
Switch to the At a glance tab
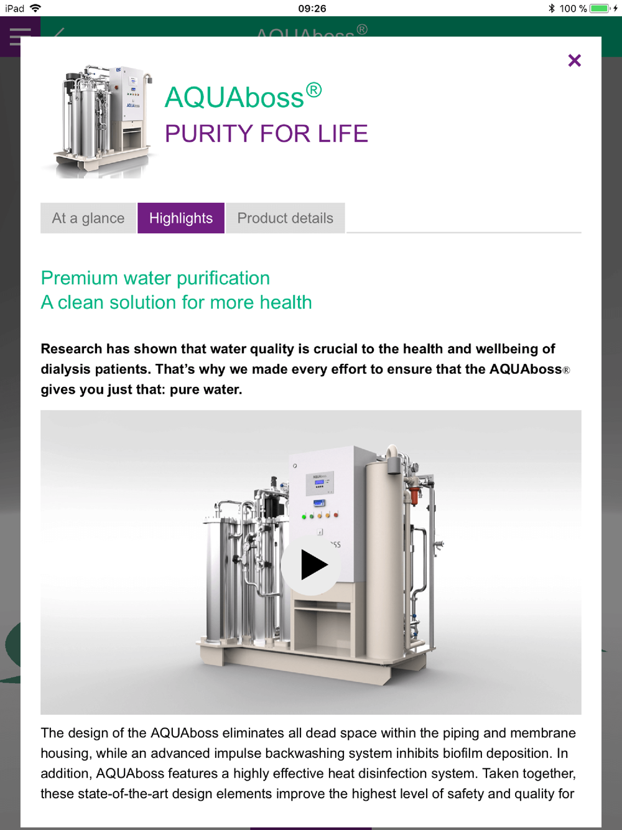pos(88,218)
